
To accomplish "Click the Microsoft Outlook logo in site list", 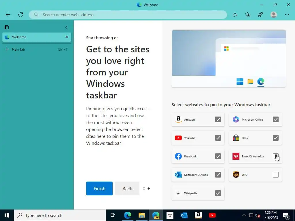I will (178, 175).
